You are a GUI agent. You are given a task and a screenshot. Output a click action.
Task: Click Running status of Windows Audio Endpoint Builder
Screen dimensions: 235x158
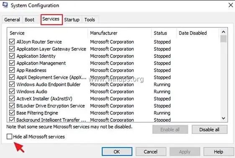162,84
